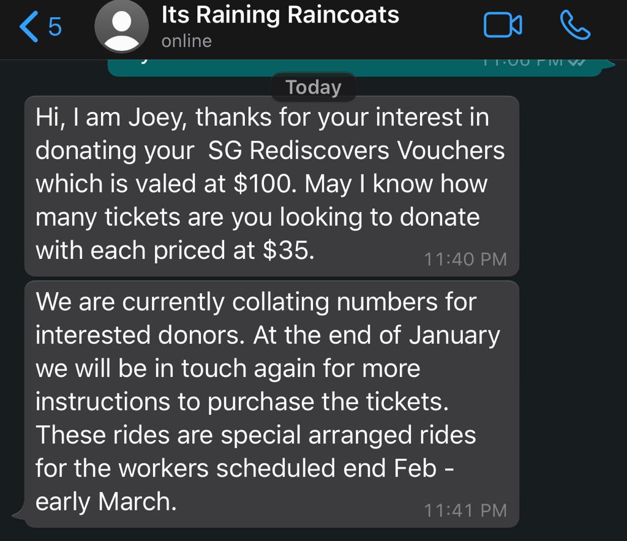Tap the back chevron arrow
The width and height of the screenshot is (627, 541).
pos(28,26)
